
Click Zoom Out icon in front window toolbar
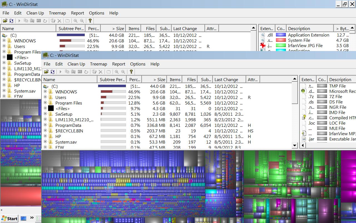pyautogui.click(x=123, y=72)
